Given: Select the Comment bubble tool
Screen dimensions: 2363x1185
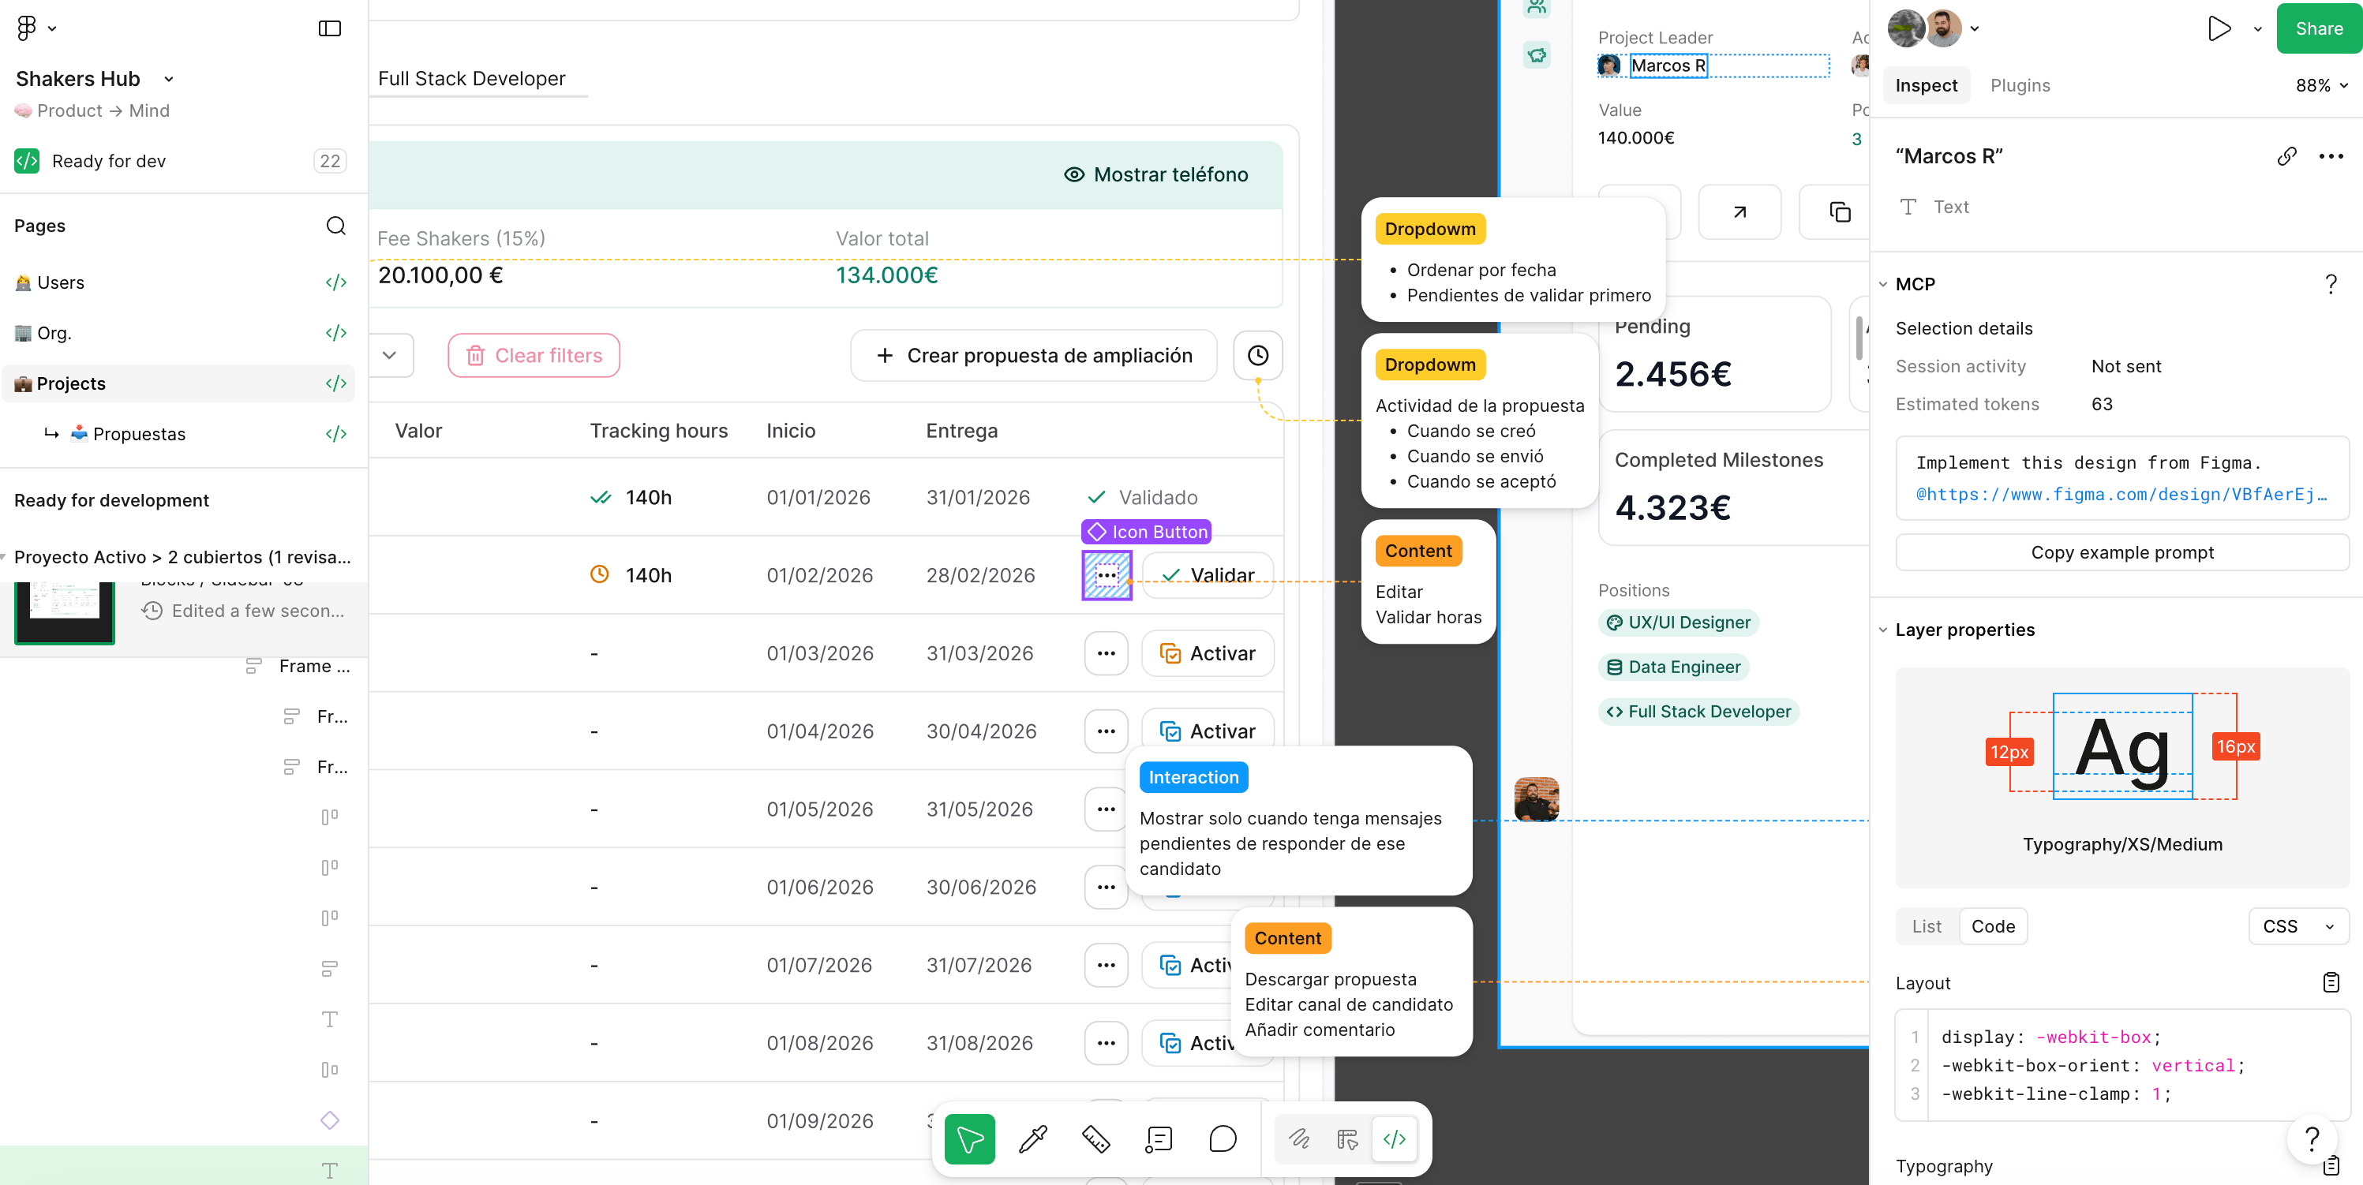Looking at the screenshot, I should 1223,1139.
